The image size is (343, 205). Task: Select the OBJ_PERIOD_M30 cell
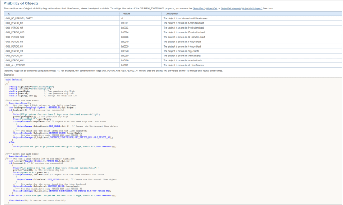coord(61,37)
